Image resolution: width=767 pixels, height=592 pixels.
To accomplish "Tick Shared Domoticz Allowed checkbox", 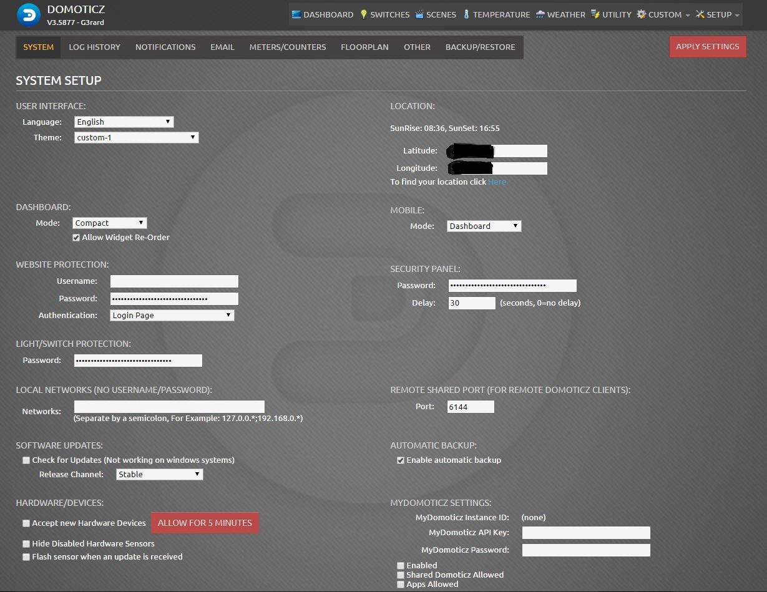I will point(401,575).
